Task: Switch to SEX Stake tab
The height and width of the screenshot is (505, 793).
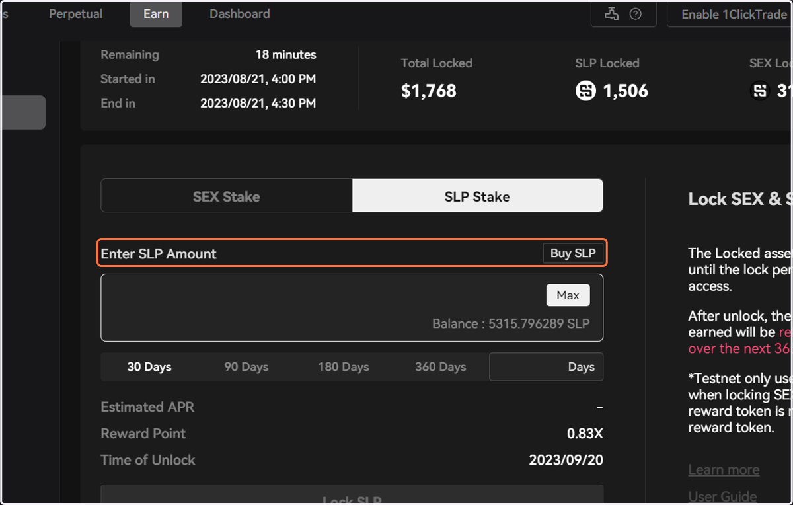Action: coord(227,196)
